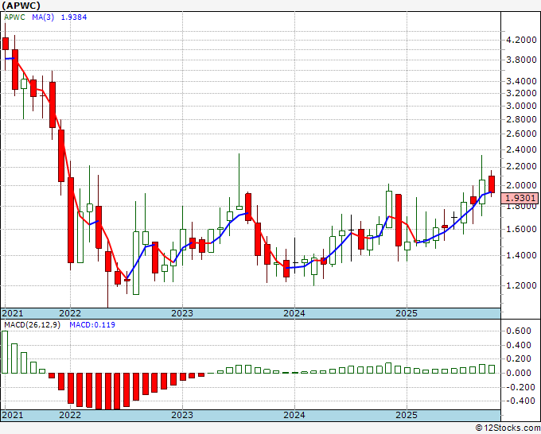541x434 pixels.
Task: Click the red 1.9301 current price tag
Action: tap(521, 197)
